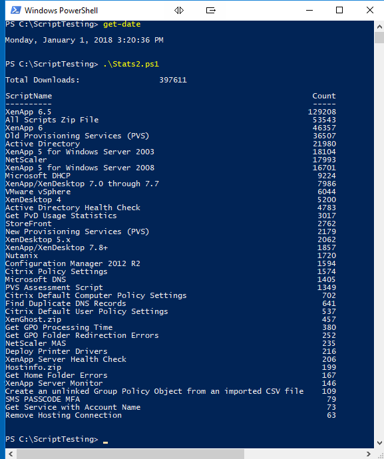Click the left-right arrows title bar icon

(x=179, y=11)
